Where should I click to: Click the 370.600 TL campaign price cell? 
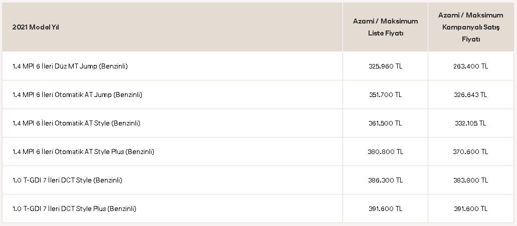click(x=471, y=151)
